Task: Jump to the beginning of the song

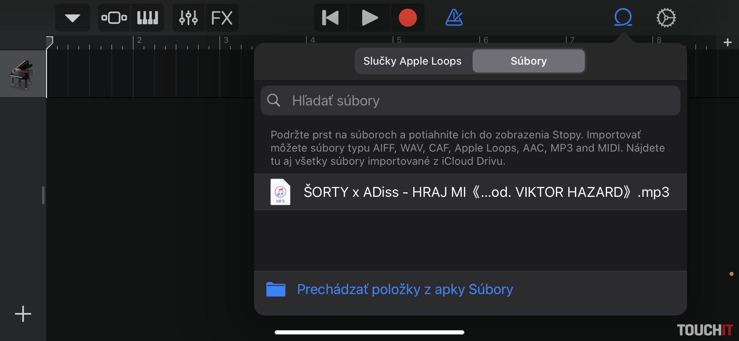Action: (331, 18)
